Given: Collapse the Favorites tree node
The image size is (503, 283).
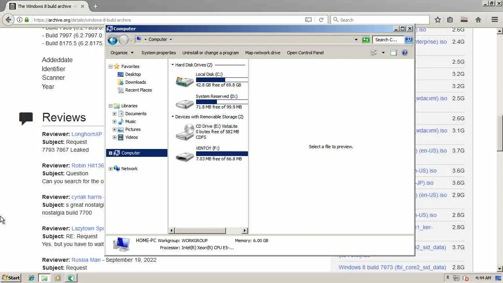Looking at the screenshot, I should point(110,66).
